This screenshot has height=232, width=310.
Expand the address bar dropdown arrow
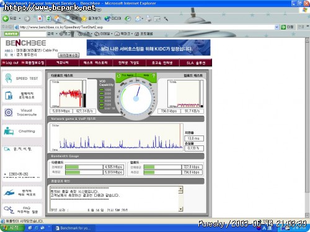click(277, 27)
